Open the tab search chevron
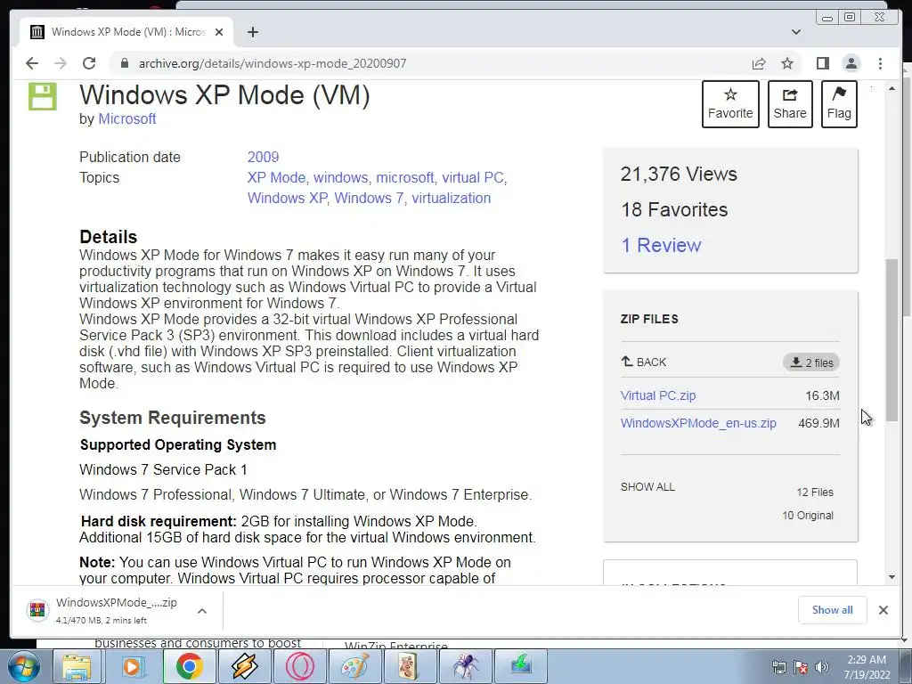Screen dimensions: 912x684 pyautogui.click(x=796, y=32)
